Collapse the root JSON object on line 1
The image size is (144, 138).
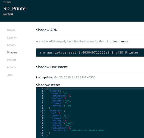(44, 89)
